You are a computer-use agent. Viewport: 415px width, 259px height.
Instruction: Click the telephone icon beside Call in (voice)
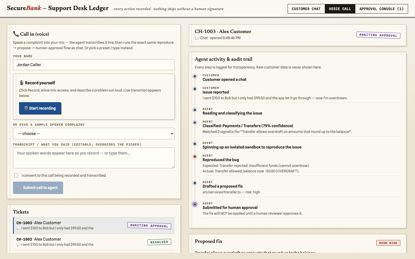tap(16, 34)
